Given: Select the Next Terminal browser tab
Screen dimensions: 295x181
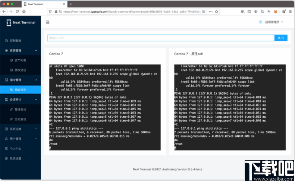Looking at the screenshot, I should click(45, 4).
